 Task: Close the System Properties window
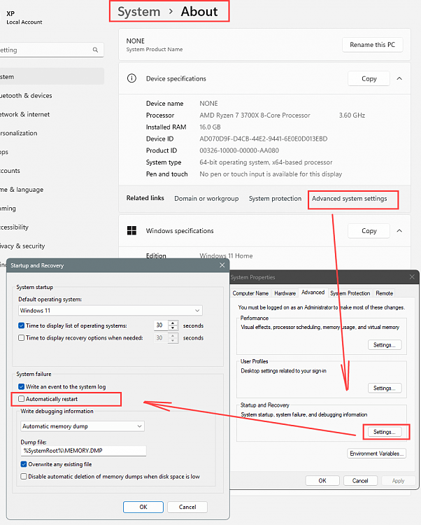click(x=412, y=277)
